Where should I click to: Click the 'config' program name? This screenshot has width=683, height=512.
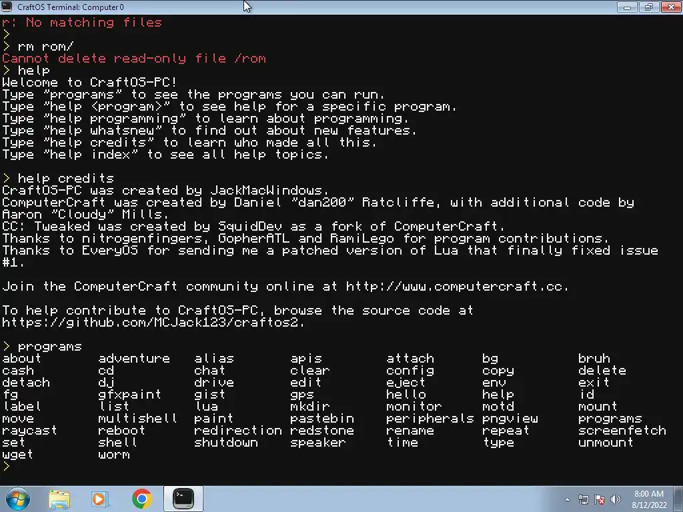(x=410, y=371)
